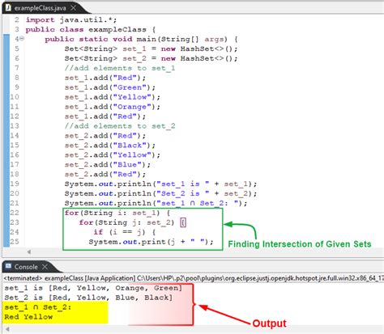Screen dimensions: 384x334
Task: Click the terminated exampleClass console header
Action: (x=194, y=278)
